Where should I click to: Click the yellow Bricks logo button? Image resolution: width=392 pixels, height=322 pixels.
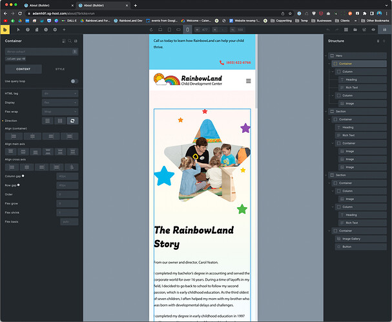tap(5, 30)
